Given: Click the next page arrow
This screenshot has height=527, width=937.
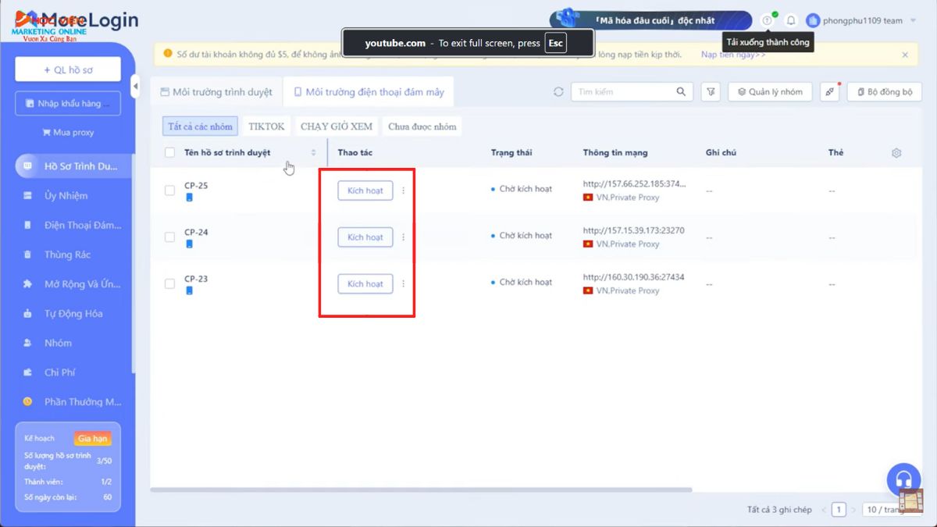Looking at the screenshot, I should [853, 510].
